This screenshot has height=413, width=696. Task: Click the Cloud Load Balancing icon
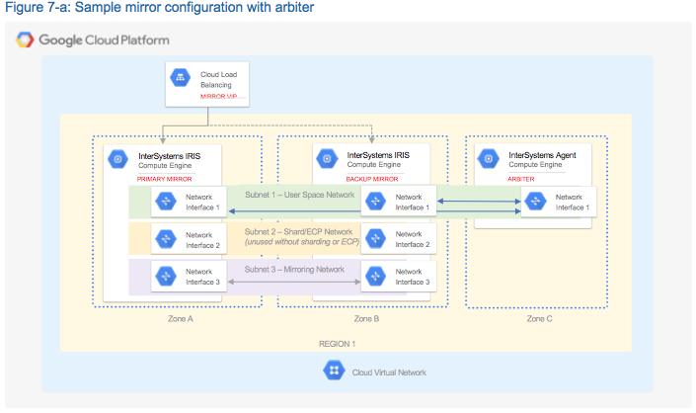pyautogui.click(x=181, y=78)
